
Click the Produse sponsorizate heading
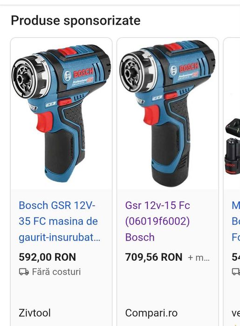(75, 20)
